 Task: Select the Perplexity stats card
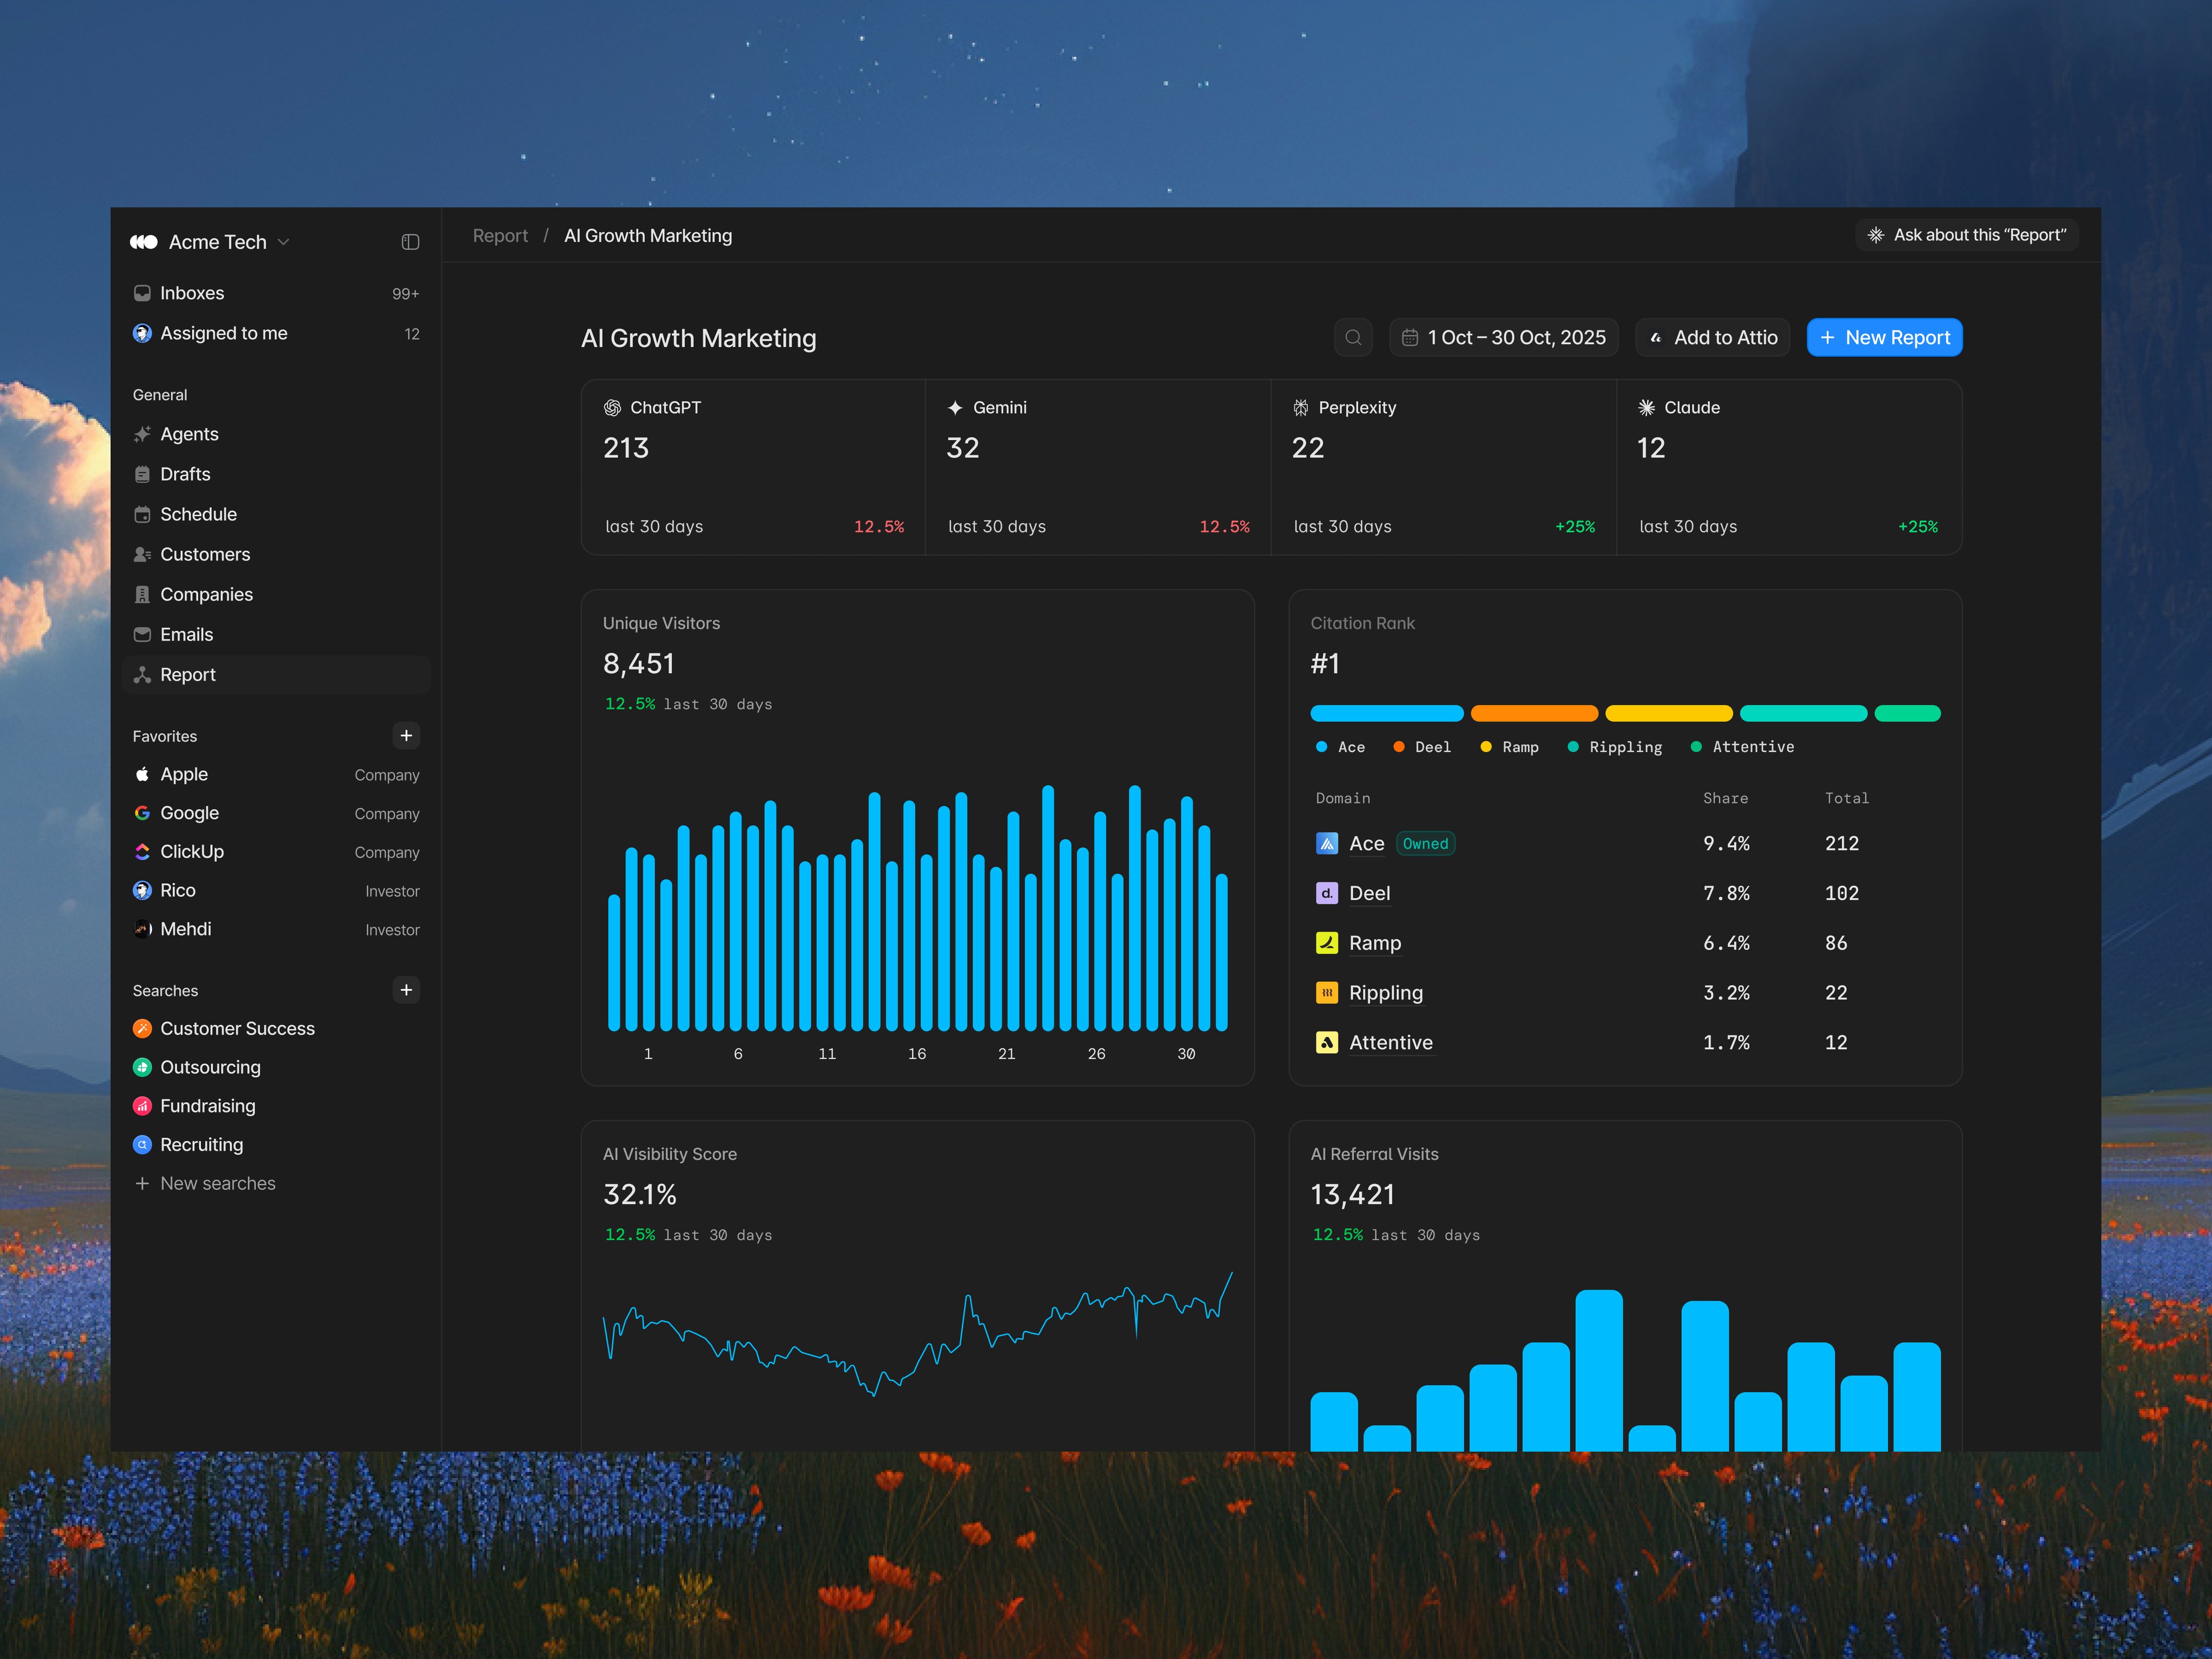[1444, 467]
